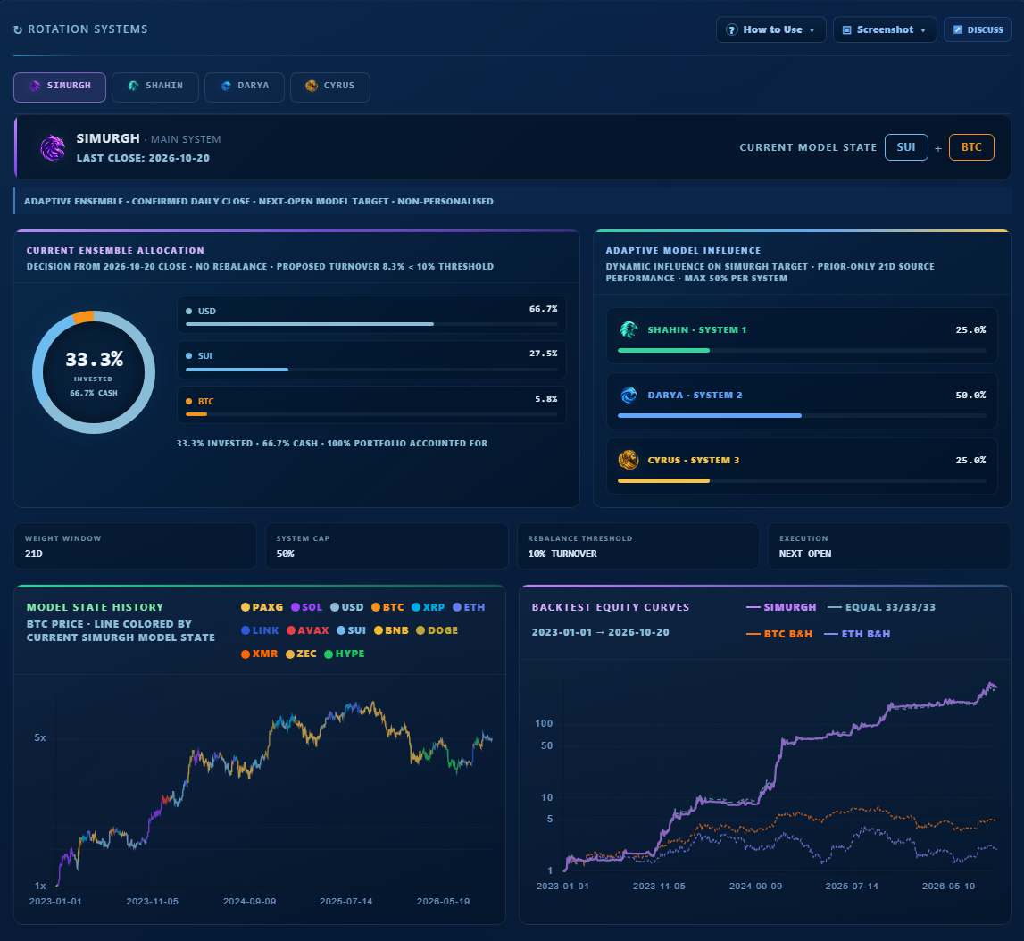Toggle SOL legend entry
The height and width of the screenshot is (941, 1024).
tap(307, 607)
